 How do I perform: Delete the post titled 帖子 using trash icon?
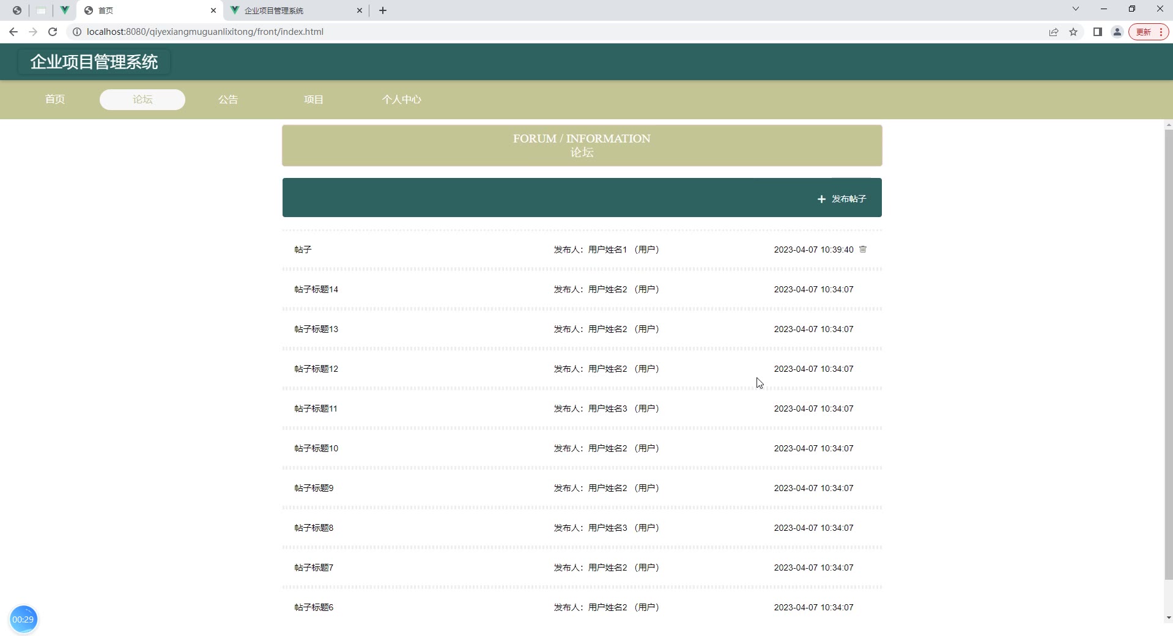point(862,250)
